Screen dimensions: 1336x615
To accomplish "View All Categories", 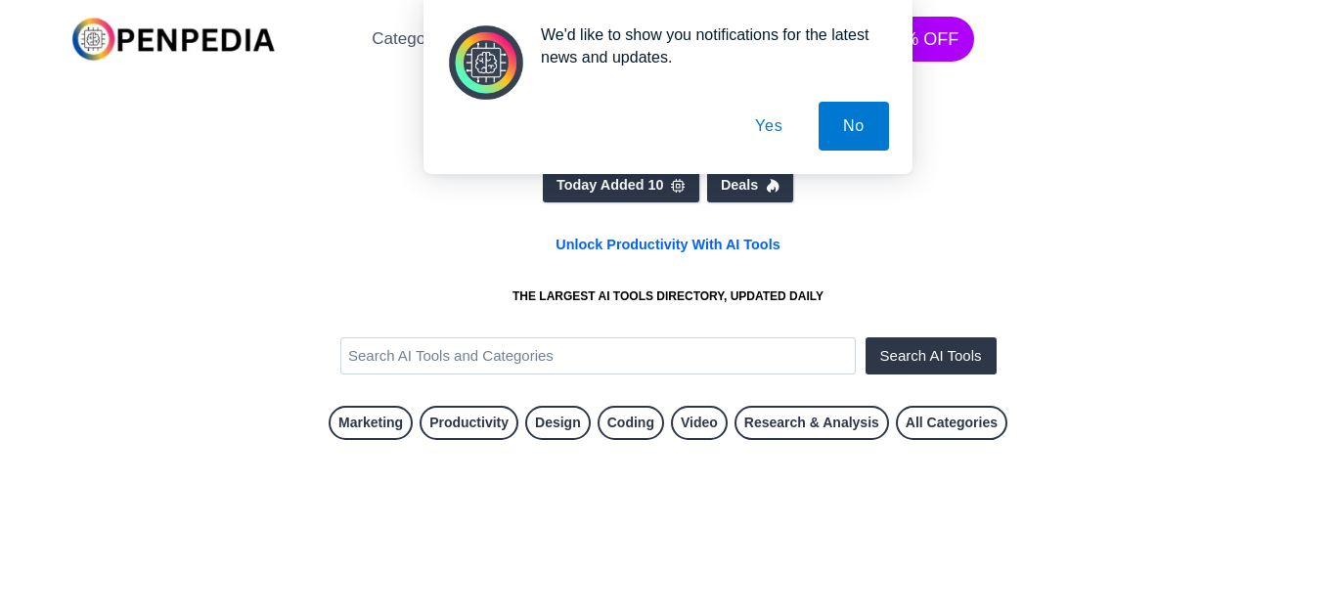I will point(952,422).
